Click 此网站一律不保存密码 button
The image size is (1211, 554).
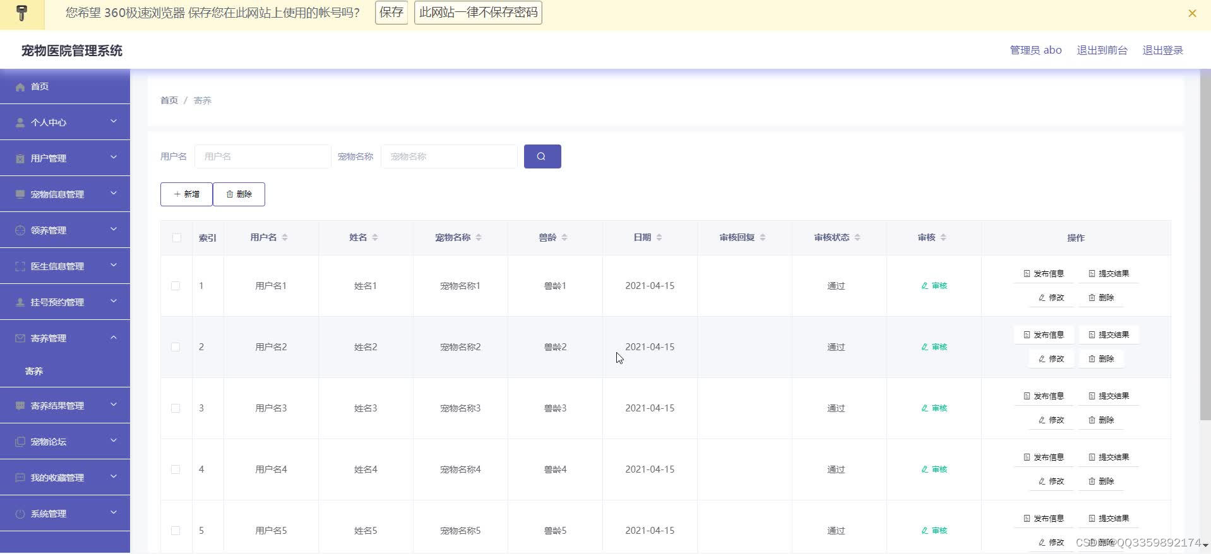[478, 13]
